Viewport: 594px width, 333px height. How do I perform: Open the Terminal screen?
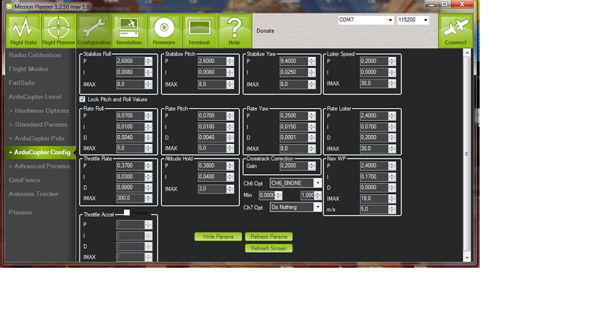tap(199, 31)
